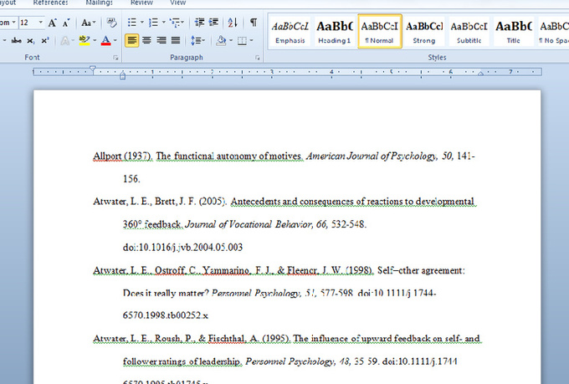Viewport: 569px width, 384px height.
Task: Toggle Align Text Right
Action: point(161,40)
